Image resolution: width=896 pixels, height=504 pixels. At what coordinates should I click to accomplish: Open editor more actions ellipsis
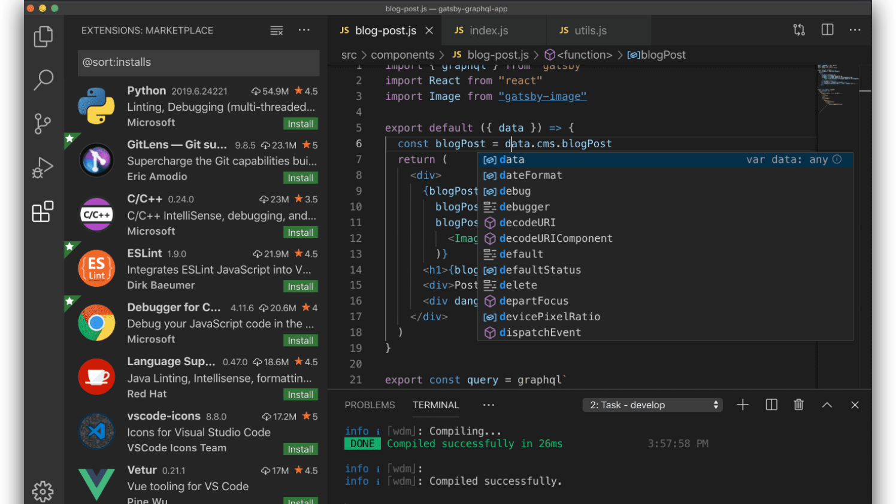pos(855,30)
